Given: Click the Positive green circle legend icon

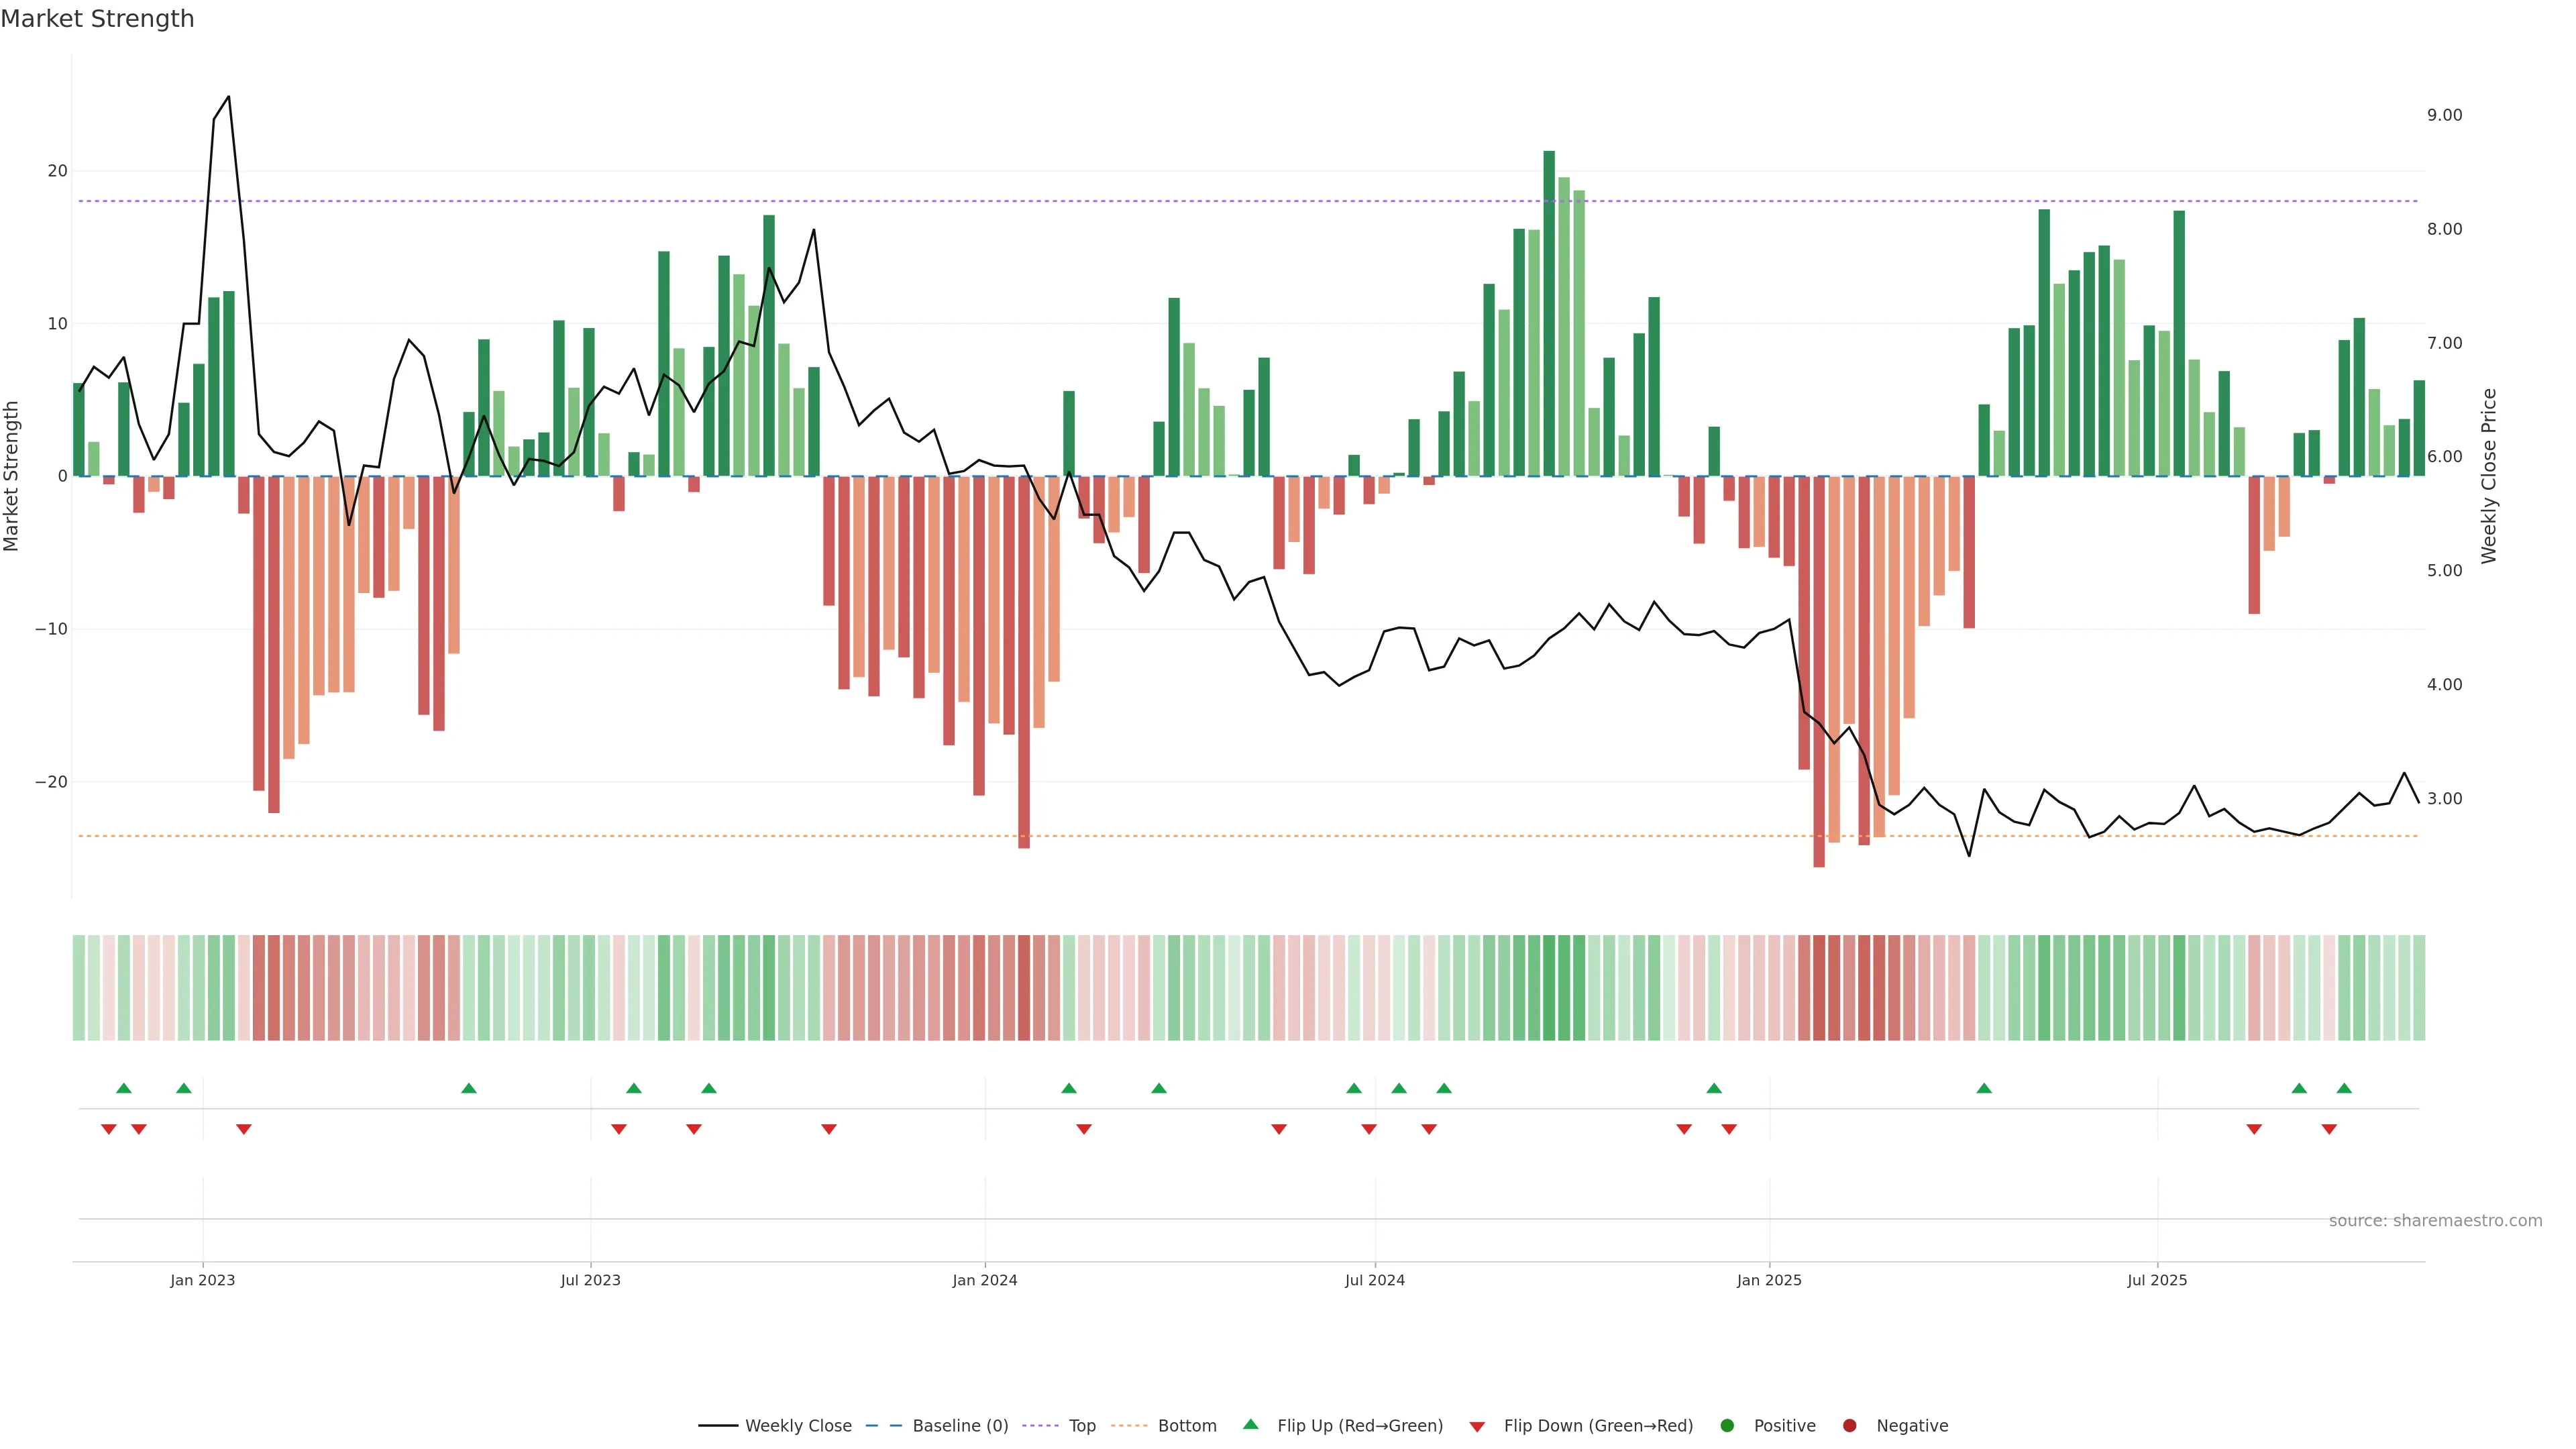Looking at the screenshot, I should click(1727, 1426).
